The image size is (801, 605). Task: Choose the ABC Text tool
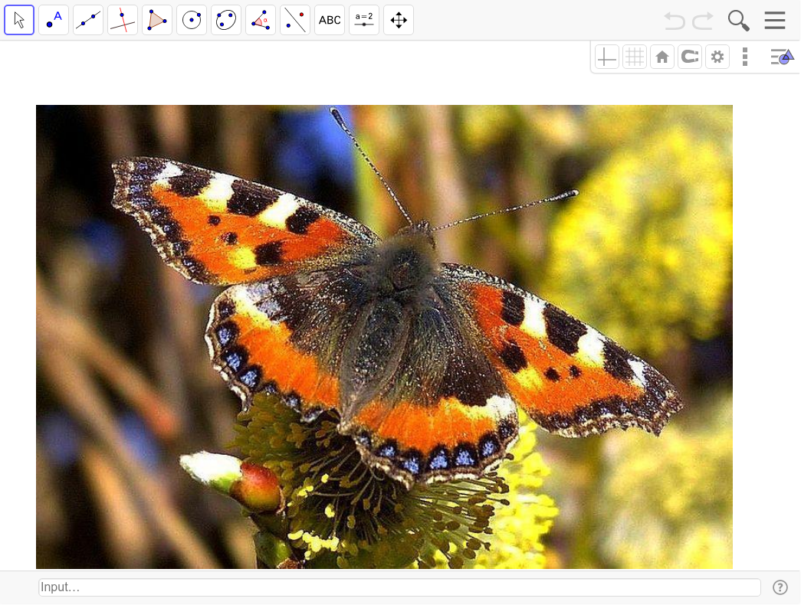click(x=330, y=20)
